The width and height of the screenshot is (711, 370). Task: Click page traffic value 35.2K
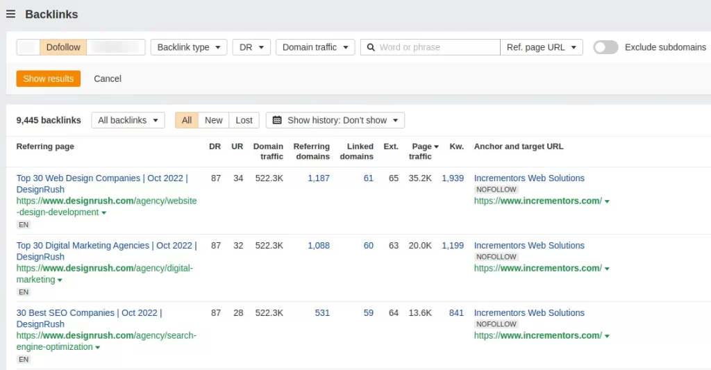(x=420, y=178)
